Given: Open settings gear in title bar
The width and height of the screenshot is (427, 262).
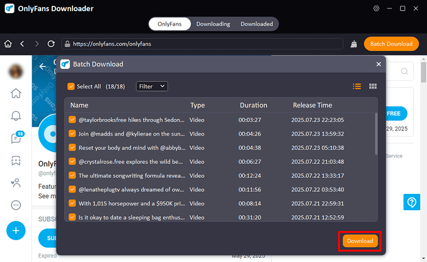Looking at the screenshot, I should point(376,9).
